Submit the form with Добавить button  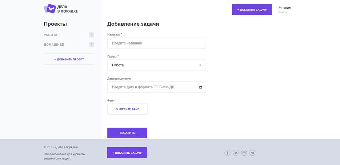pyautogui.click(x=127, y=133)
